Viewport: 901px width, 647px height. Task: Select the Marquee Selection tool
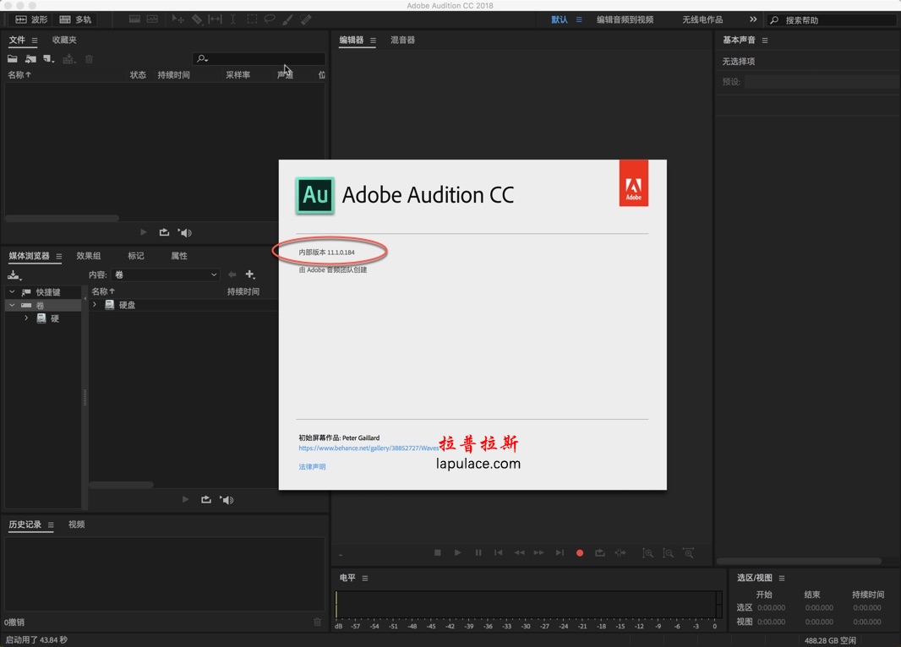coord(252,19)
